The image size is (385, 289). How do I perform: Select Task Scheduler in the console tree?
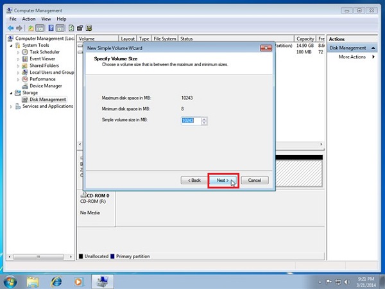44,52
